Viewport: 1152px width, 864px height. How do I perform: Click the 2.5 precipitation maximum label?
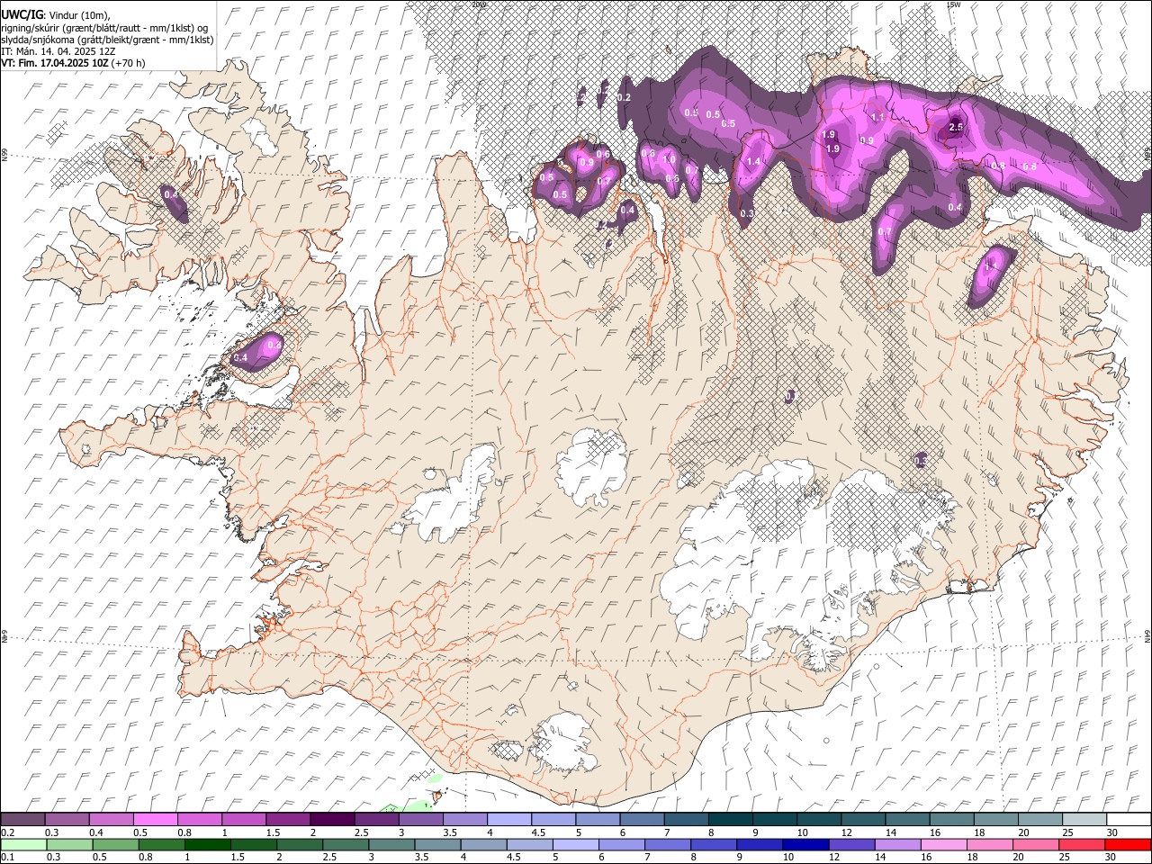tap(956, 128)
